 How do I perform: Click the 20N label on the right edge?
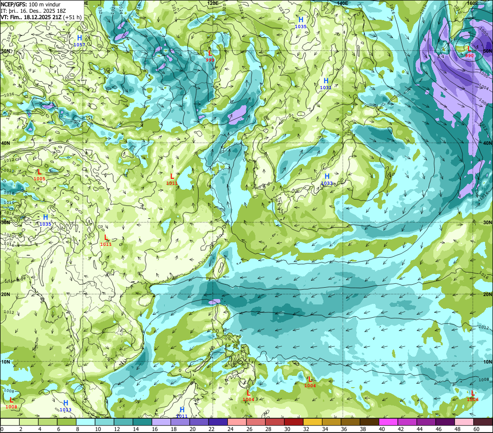click(488, 295)
